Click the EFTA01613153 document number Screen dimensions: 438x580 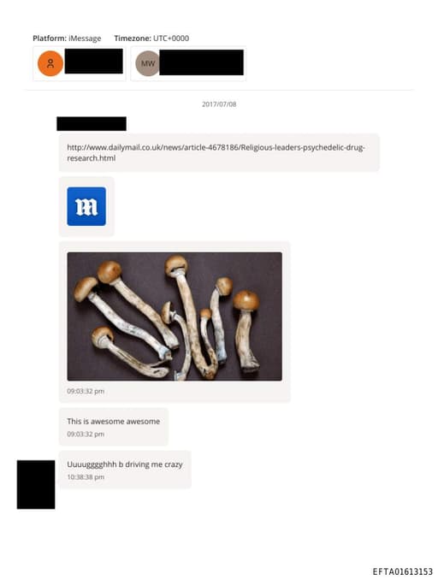pyautogui.click(x=402, y=571)
